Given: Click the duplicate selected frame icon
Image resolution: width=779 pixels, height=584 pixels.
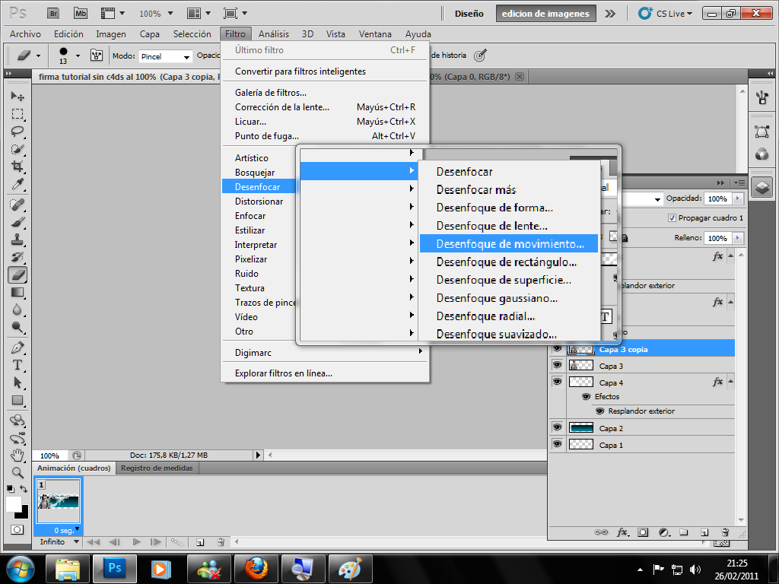Looking at the screenshot, I should coord(200,542).
